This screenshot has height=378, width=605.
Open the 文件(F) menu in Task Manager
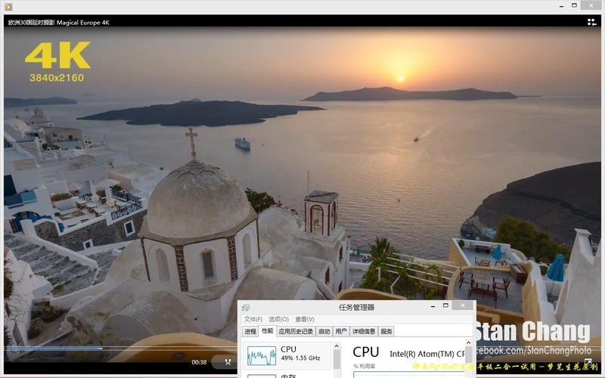pos(253,319)
